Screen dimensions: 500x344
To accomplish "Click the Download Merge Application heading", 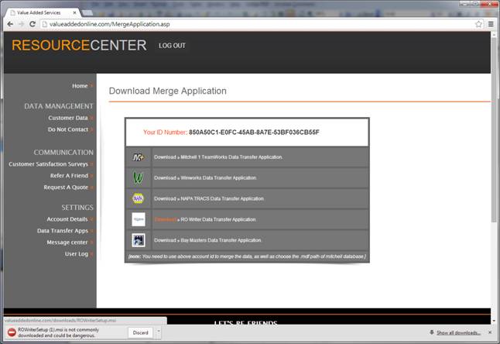I will pyautogui.click(x=168, y=91).
